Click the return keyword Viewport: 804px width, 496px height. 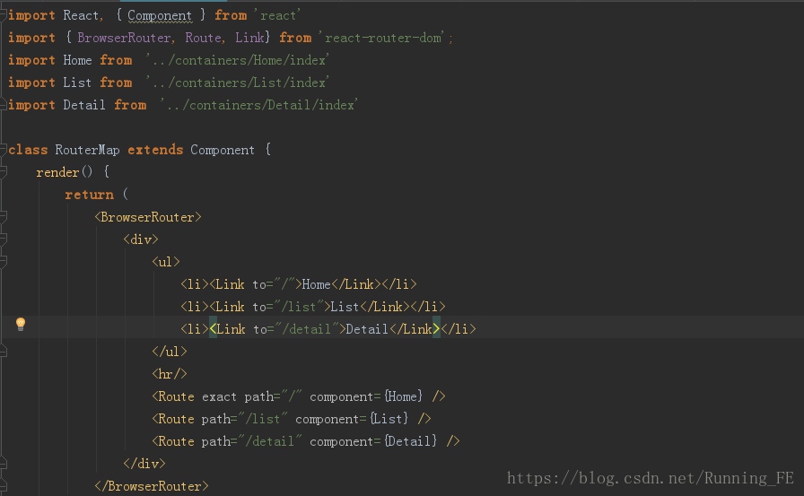[x=89, y=195]
